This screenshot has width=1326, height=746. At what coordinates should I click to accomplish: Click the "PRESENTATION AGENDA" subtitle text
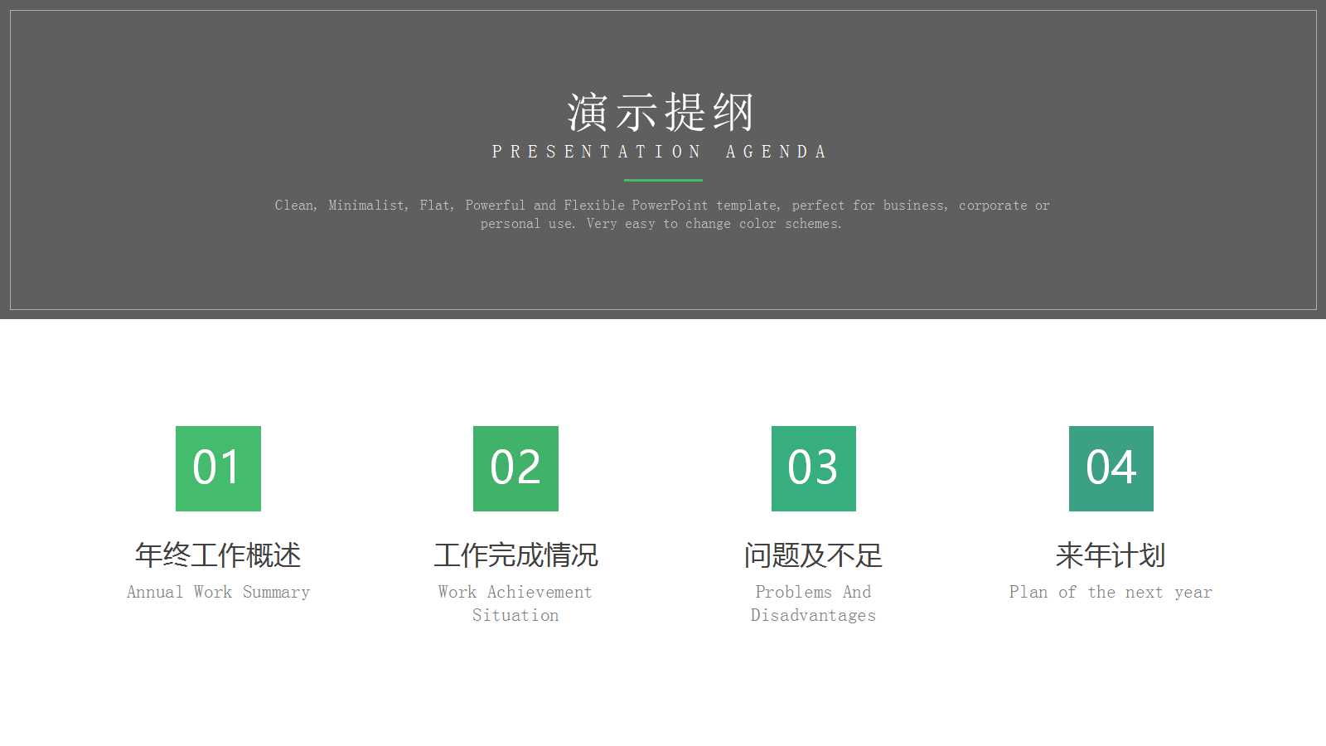click(x=659, y=151)
